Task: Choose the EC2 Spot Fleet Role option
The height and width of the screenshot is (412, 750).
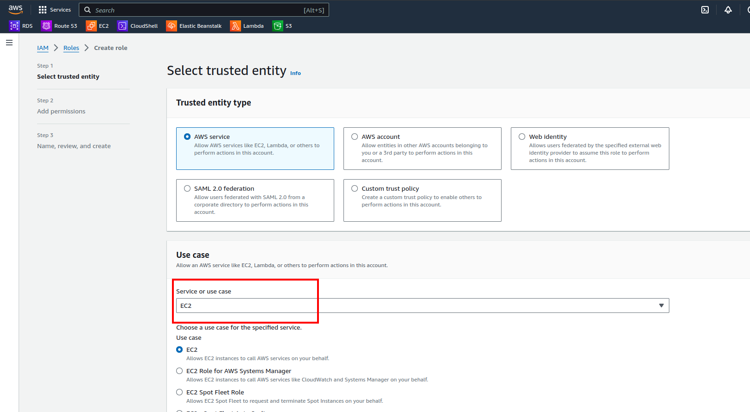Action: click(179, 392)
